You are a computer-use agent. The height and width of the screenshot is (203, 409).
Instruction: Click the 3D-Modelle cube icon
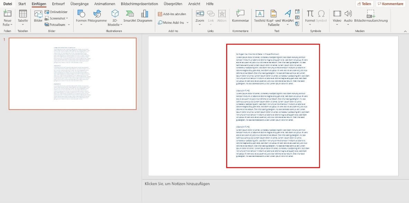point(115,14)
